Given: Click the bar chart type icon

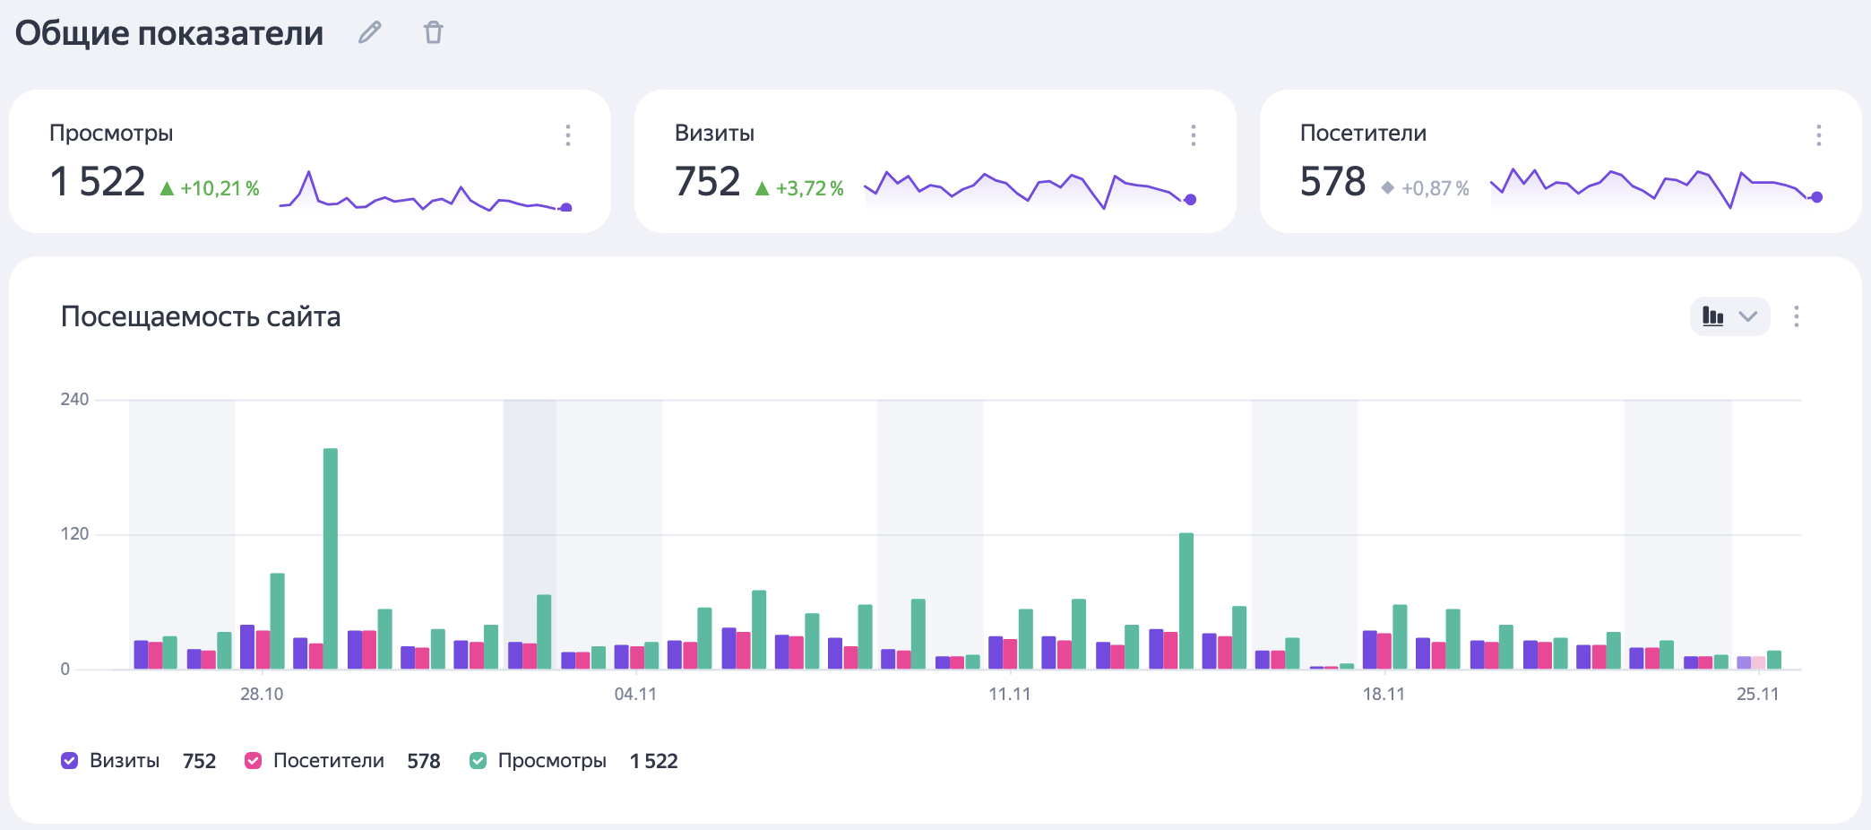Looking at the screenshot, I should [x=1712, y=316].
